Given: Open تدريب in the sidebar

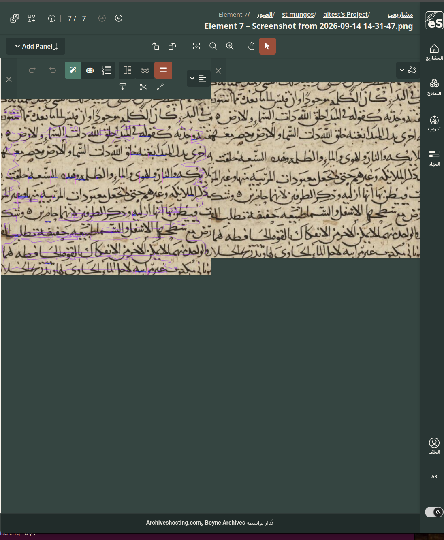Looking at the screenshot, I should (434, 123).
